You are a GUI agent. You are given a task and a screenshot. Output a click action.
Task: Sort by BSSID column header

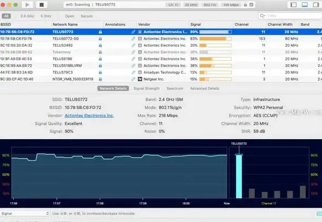pos(5,25)
